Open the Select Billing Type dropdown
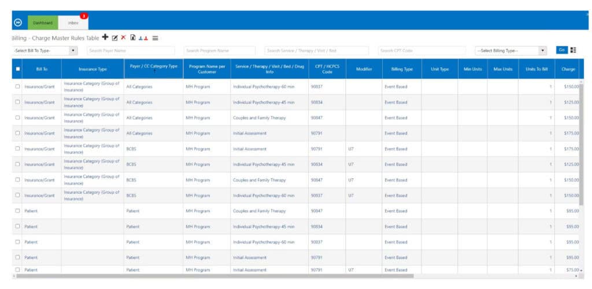The width and height of the screenshot is (592, 289). click(510, 51)
